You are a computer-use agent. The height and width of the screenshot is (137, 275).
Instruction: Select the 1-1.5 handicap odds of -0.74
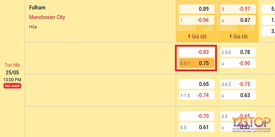(x=197, y=95)
